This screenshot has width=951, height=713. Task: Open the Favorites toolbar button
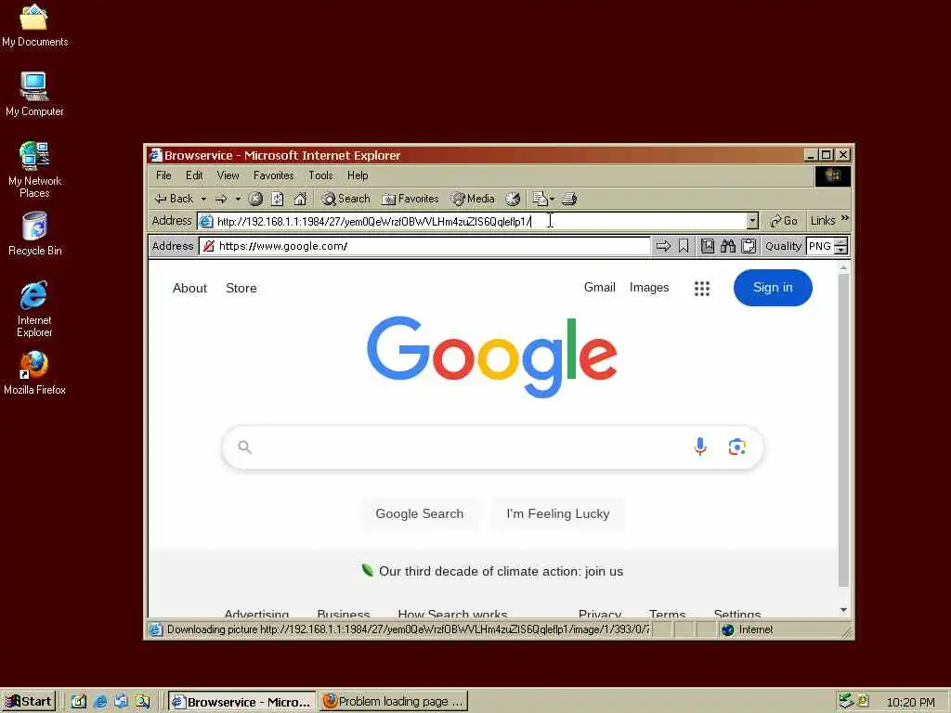[x=410, y=199]
